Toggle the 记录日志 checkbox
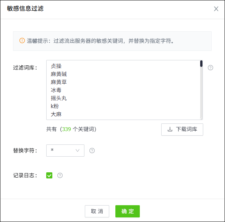This screenshot has height=222, width=225. [49, 175]
